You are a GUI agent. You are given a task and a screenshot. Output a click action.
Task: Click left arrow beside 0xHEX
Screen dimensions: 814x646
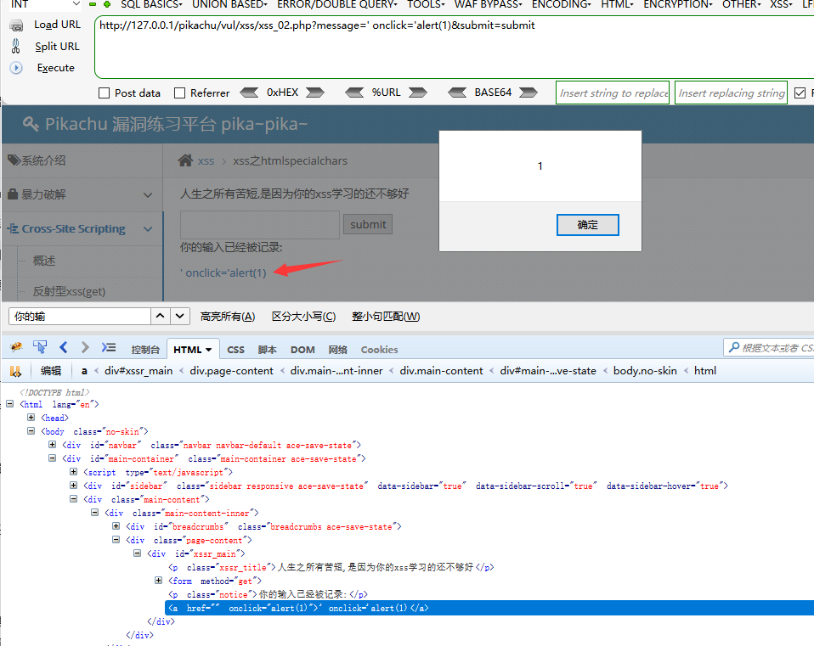point(249,93)
